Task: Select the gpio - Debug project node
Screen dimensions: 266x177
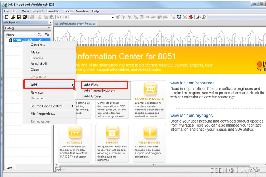Action: tap(22, 40)
